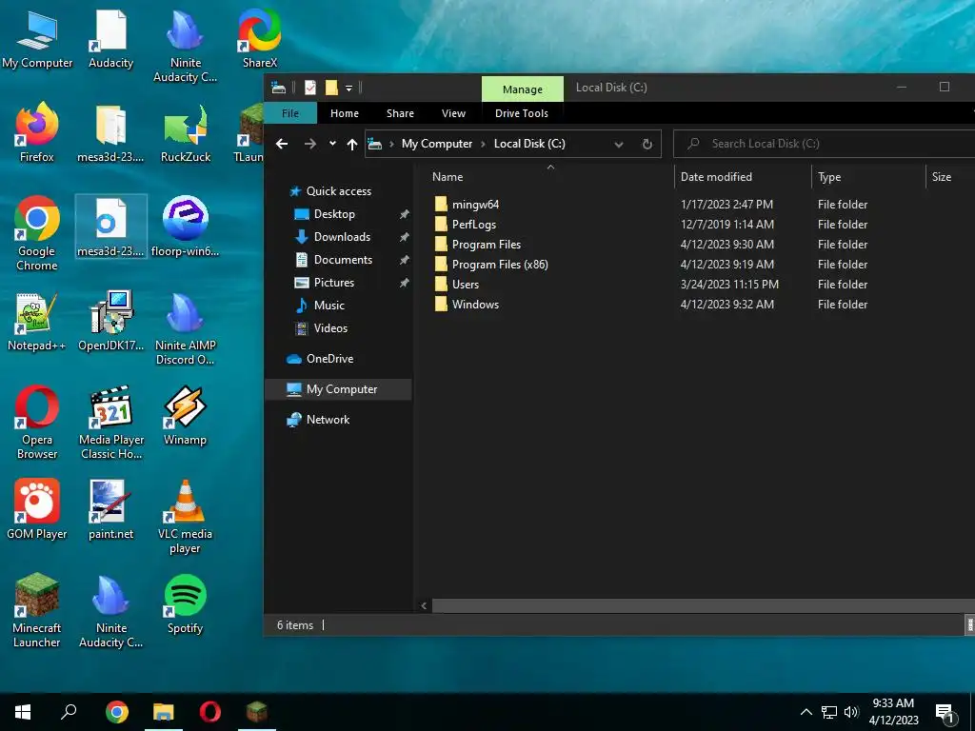The width and height of the screenshot is (975, 731).
Task: Refresh the Local Disk (C:) view
Action: pyautogui.click(x=647, y=144)
